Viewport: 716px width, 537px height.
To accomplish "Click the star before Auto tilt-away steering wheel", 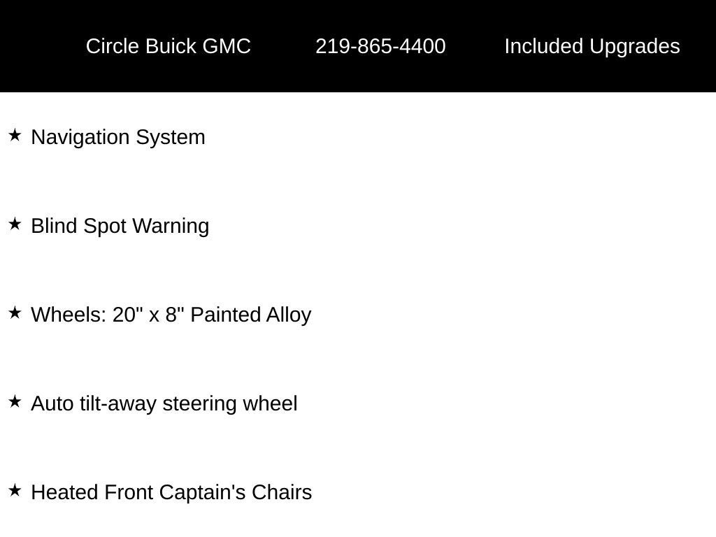I will [x=15, y=401].
